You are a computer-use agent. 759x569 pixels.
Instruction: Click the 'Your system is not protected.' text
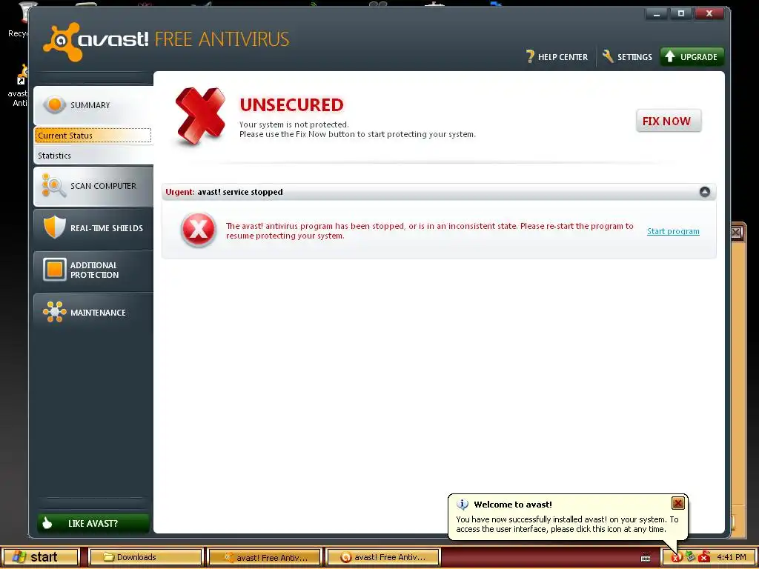point(294,124)
